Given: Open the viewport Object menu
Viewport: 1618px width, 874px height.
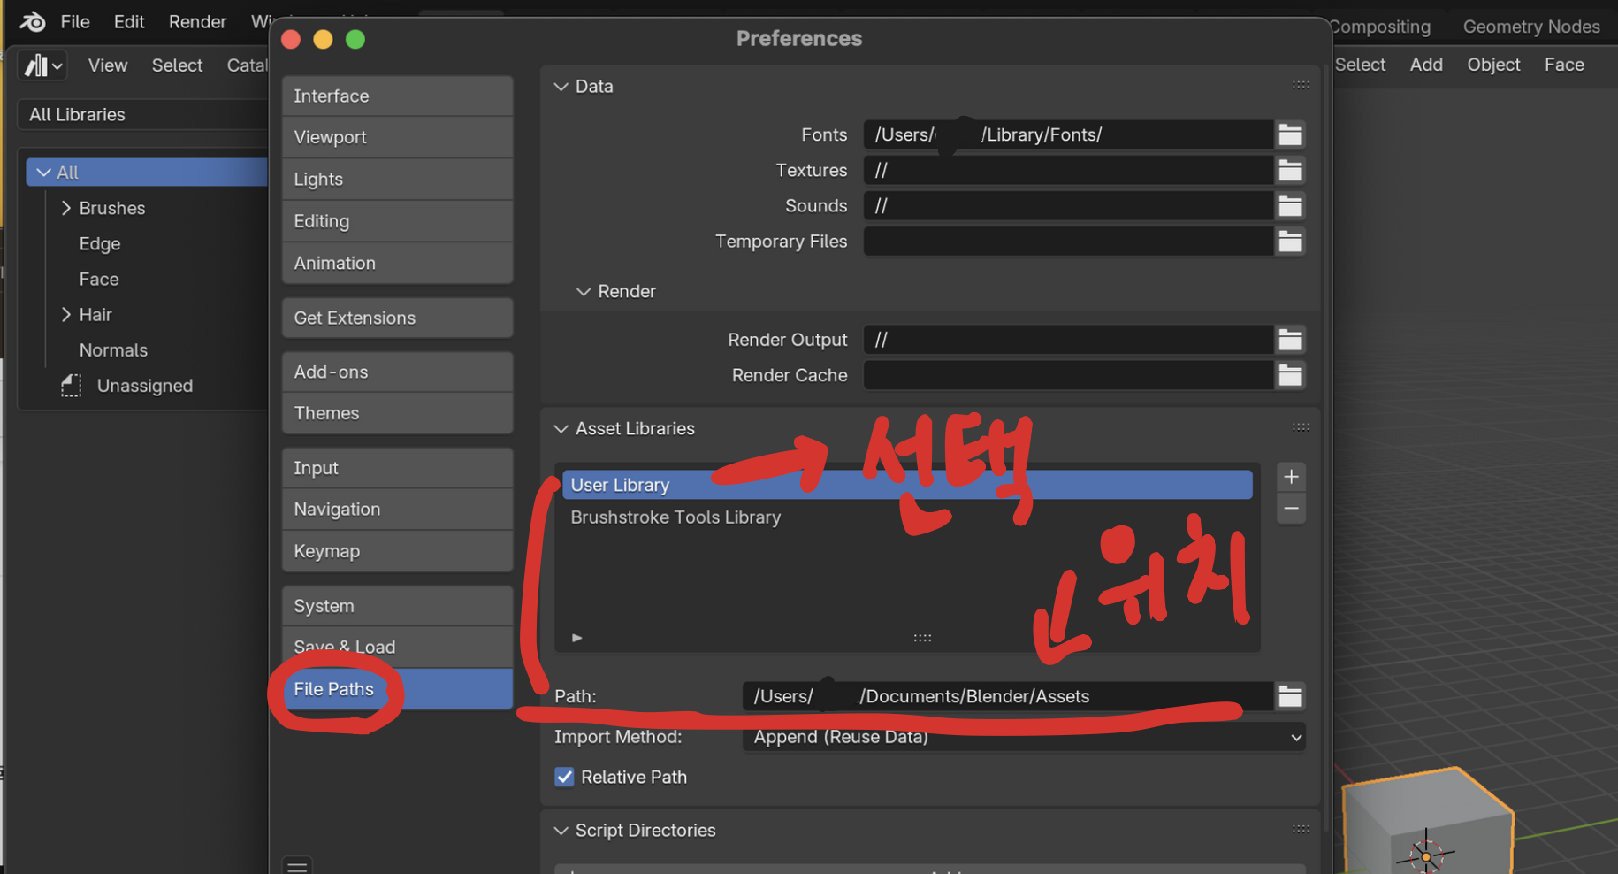Looking at the screenshot, I should [1493, 65].
